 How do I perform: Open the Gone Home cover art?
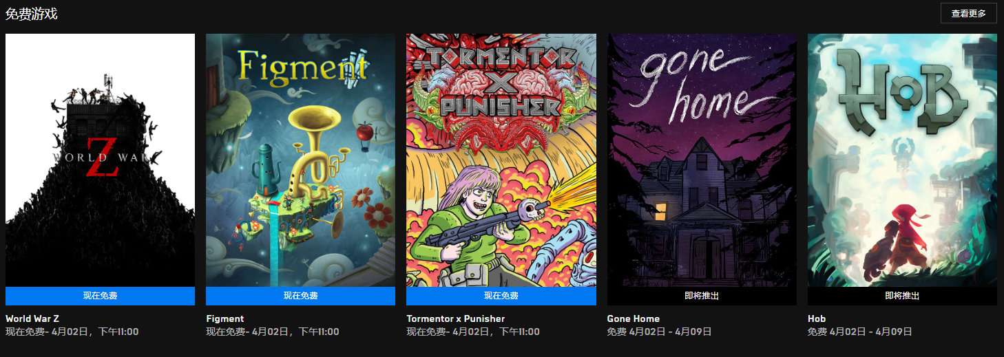click(702, 160)
